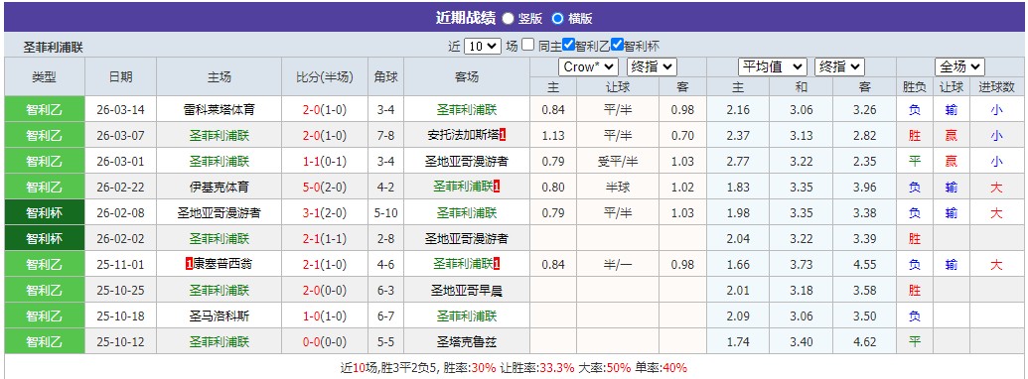Open the 1-1(0-1) match score

click(x=325, y=162)
